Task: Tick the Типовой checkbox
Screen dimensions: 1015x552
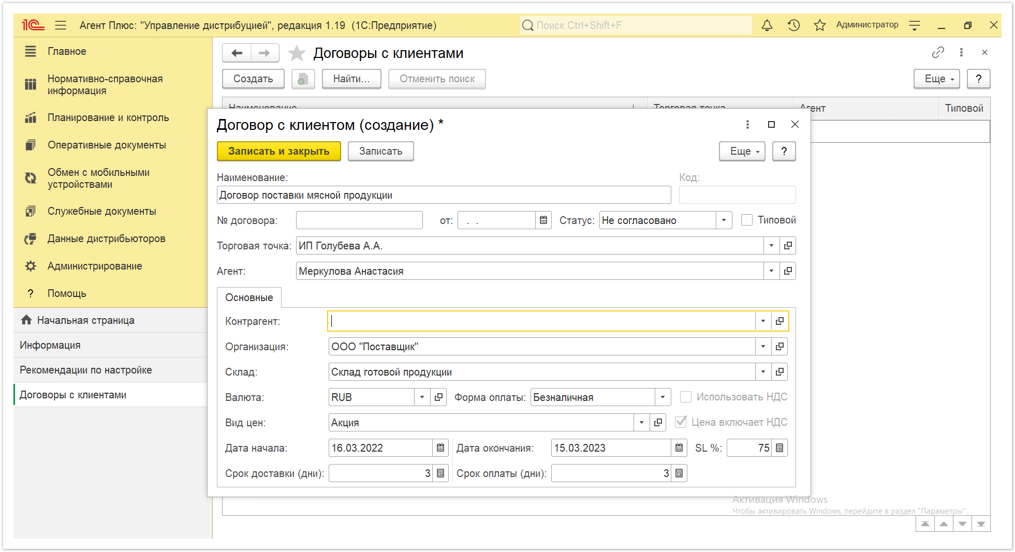Action: 747,220
